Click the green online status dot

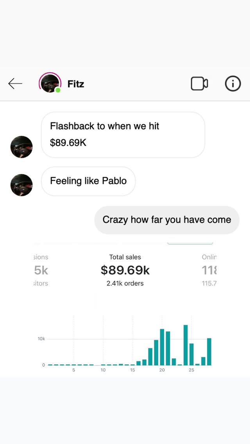coord(58,91)
